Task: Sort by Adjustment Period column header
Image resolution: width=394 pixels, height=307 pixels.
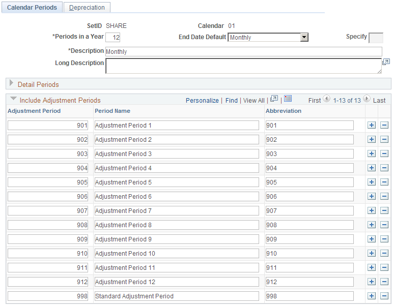Action: point(34,111)
